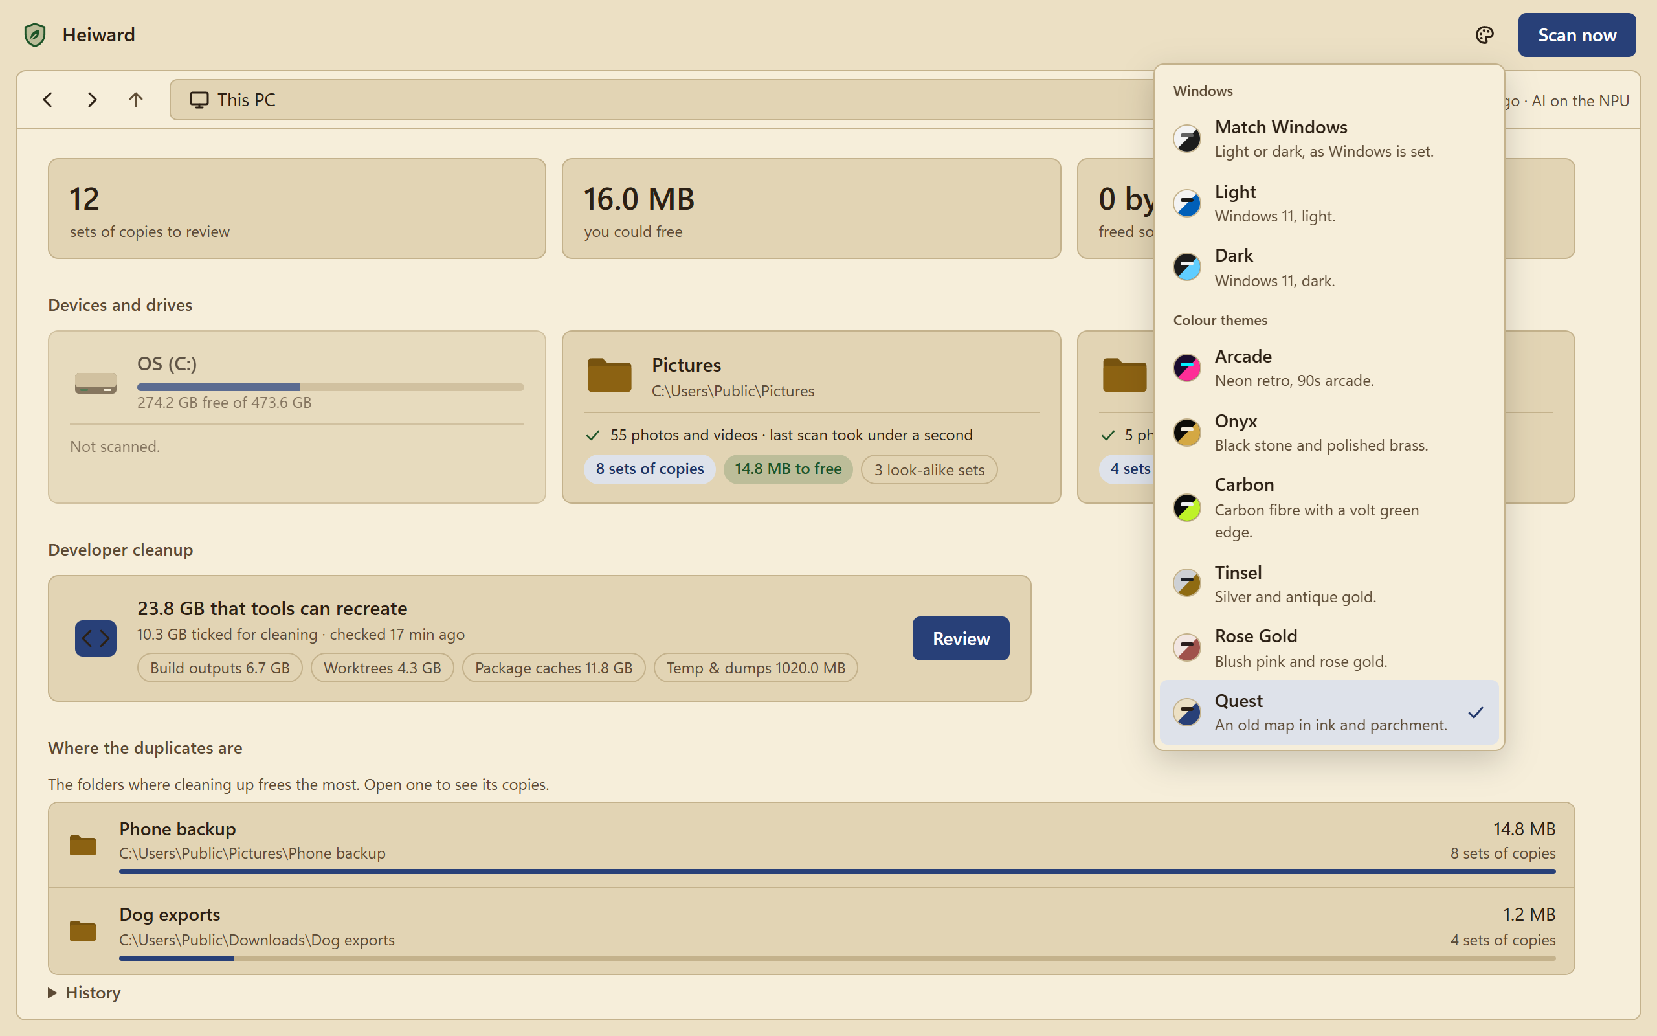
Task: Click the 12 sets of copies card
Action: click(x=296, y=208)
